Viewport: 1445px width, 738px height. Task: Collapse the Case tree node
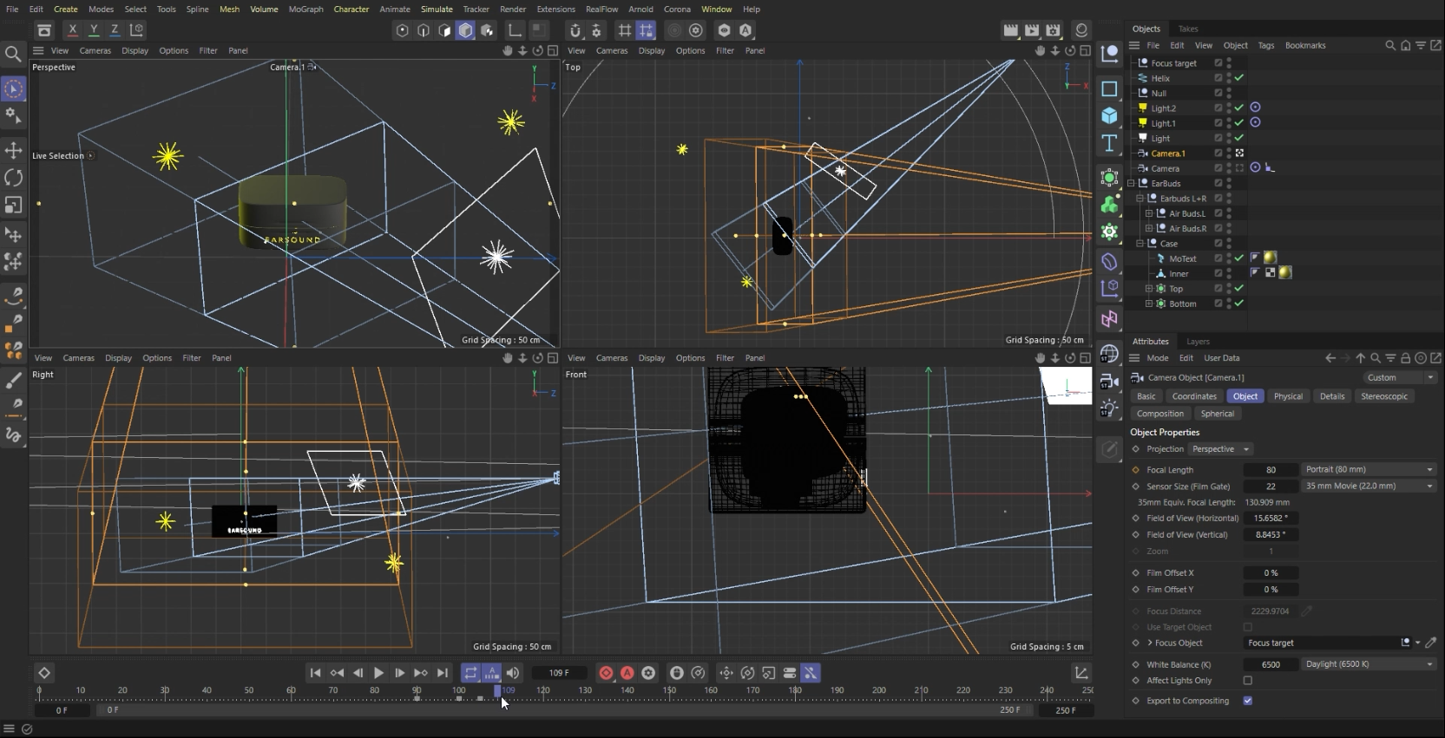tap(1140, 244)
